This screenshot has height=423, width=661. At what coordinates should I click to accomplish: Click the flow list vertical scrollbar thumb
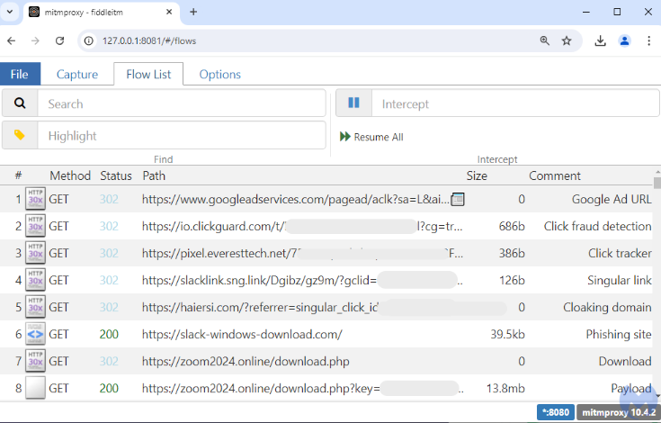coord(657,183)
